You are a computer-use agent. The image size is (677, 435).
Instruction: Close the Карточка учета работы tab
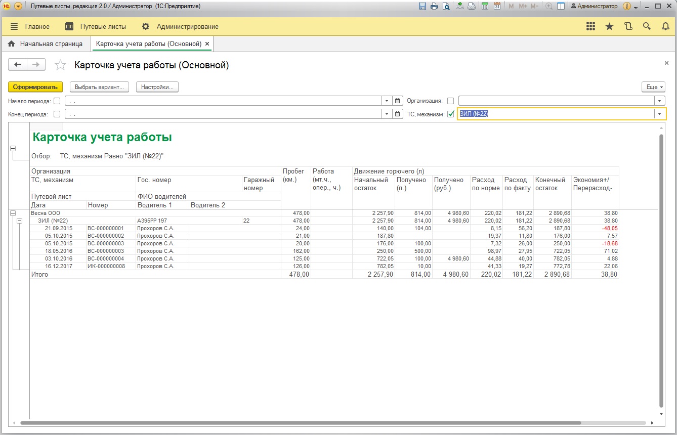(207, 44)
